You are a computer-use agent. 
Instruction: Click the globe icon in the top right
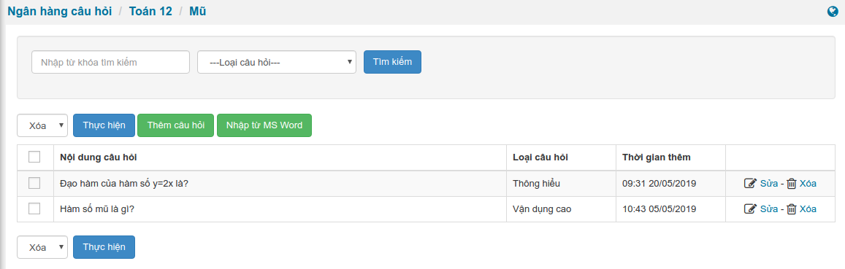click(x=833, y=11)
